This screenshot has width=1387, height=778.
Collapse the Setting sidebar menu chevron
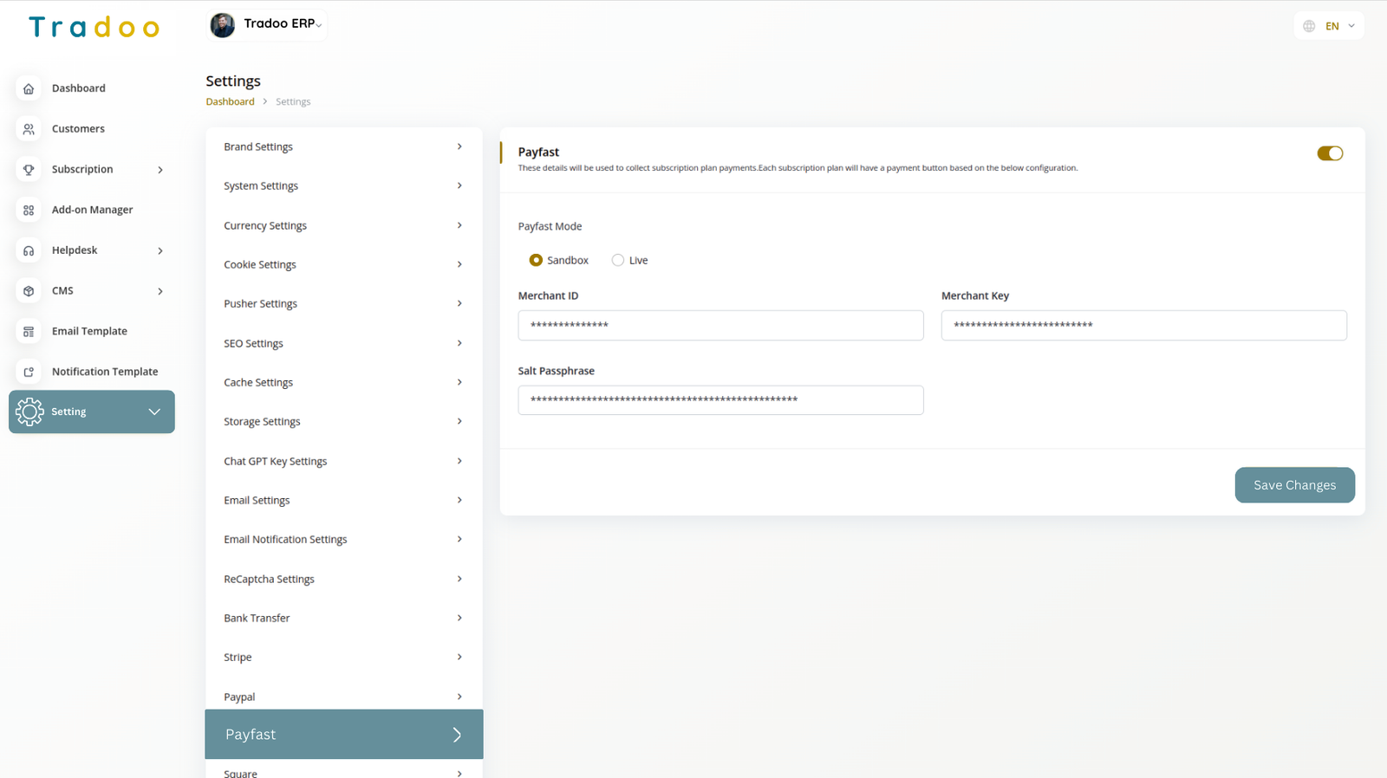[x=154, y=412]
